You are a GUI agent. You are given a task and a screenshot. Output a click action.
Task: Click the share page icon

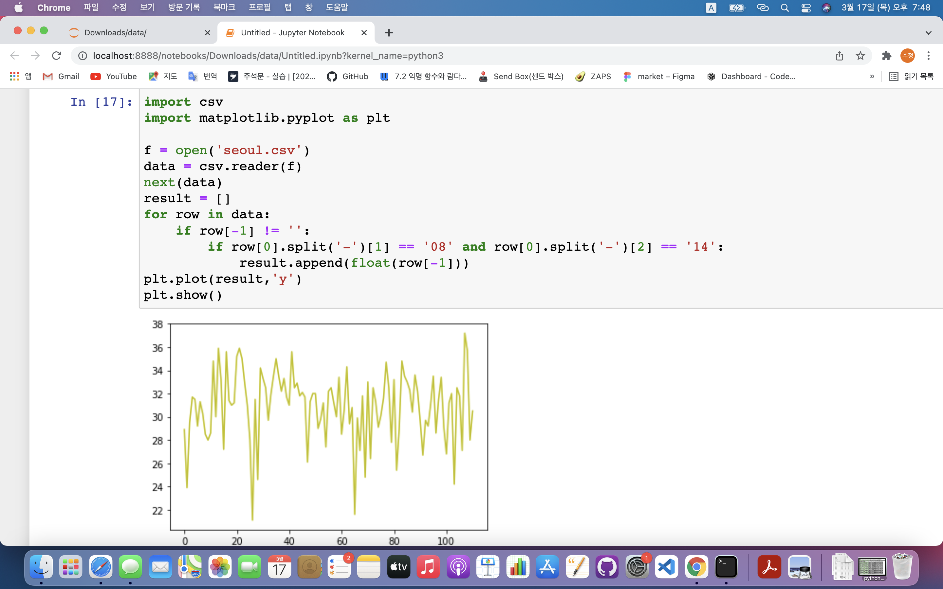pos(839,56)
